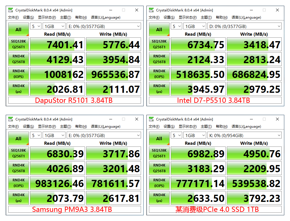This screenshot has width=290, height=221.
Task: Launch RND4K Q256T8 test in the K: drive window
Action: coord(159,168)
